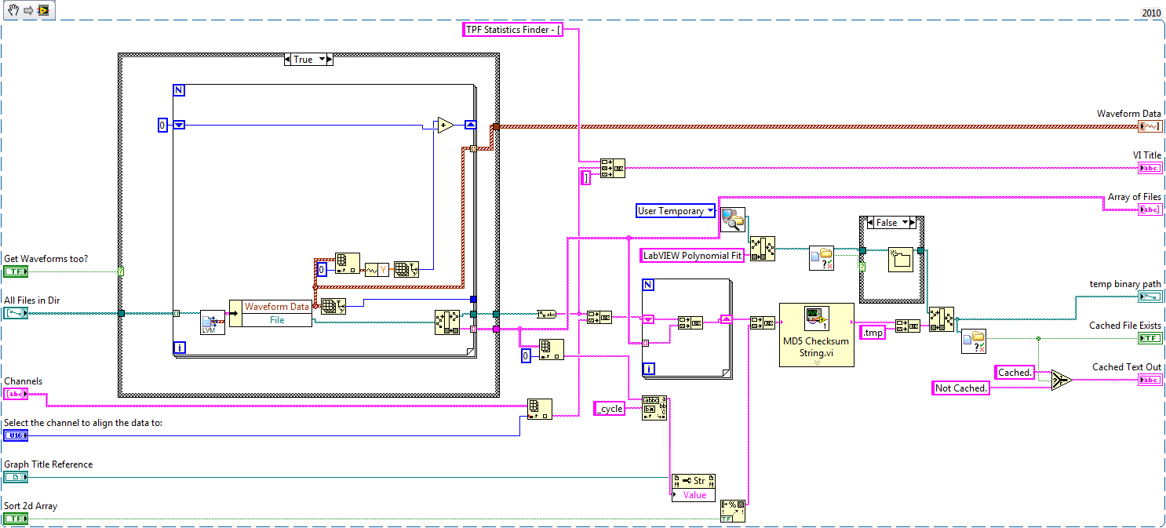The width and height of the screenshot is (1166, 528).
Task: Select the U16 channel selector terminal
Action: 16,435
